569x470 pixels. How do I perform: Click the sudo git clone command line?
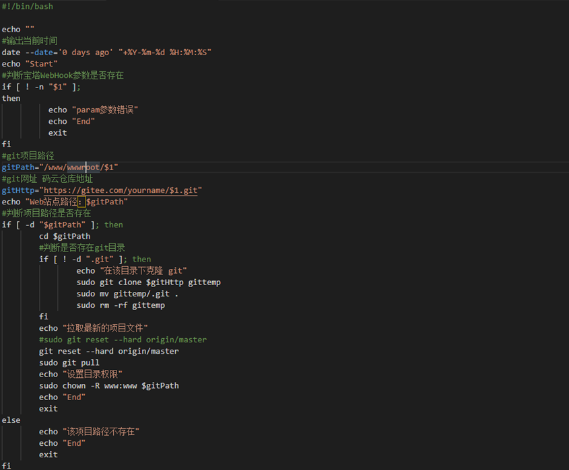pyautogui.click(x=148, y=282)
